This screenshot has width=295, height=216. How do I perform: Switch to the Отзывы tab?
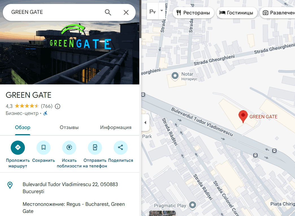[69, 127]
